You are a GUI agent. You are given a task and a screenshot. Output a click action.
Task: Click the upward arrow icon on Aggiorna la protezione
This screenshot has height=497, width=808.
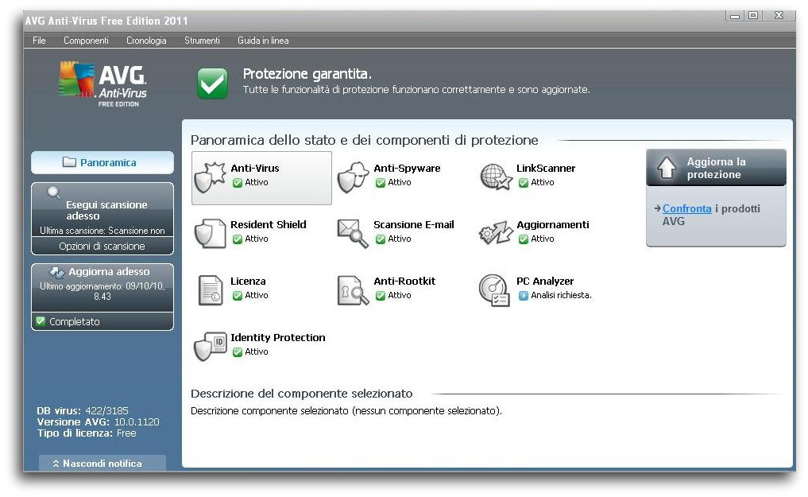click(x=667, y=168)
